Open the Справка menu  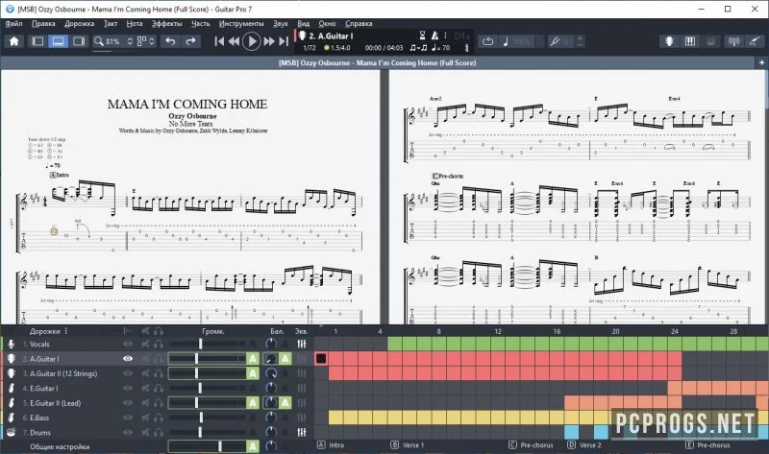(x=359, y=23)
